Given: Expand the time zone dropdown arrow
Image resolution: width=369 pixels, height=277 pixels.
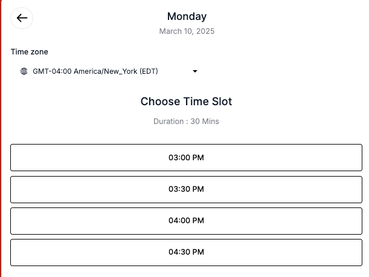Looking at the screenshot, I should click(195, 71).
